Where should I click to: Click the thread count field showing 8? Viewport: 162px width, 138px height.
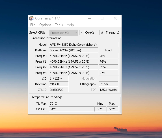coord(102,33)
